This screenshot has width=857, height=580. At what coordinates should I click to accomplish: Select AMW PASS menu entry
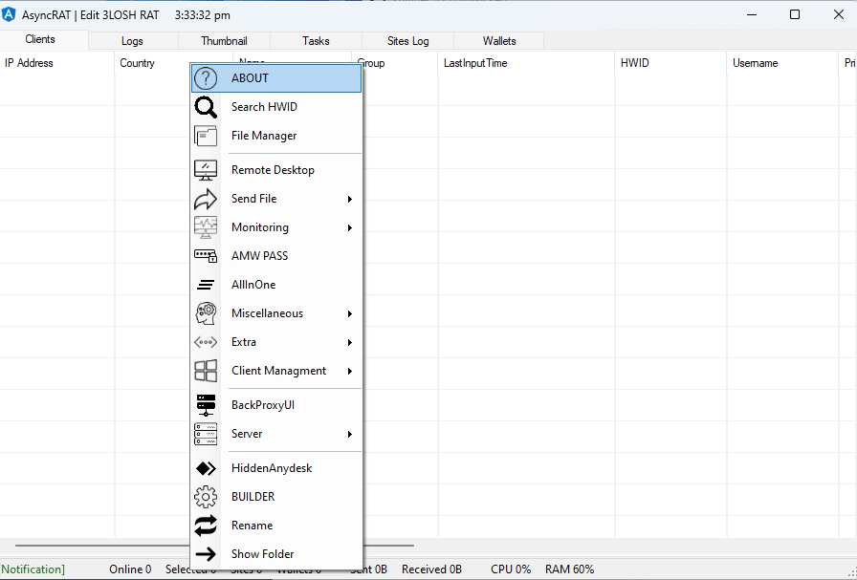click(276, 255)
